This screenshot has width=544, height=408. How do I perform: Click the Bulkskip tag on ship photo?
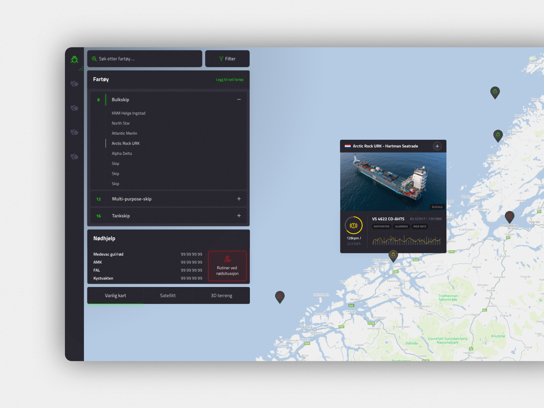click(437, 207)
